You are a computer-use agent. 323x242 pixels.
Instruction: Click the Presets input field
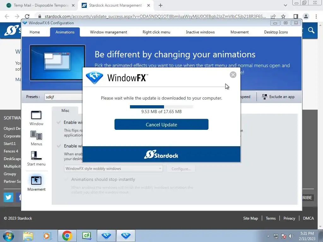tap(63, 97)
